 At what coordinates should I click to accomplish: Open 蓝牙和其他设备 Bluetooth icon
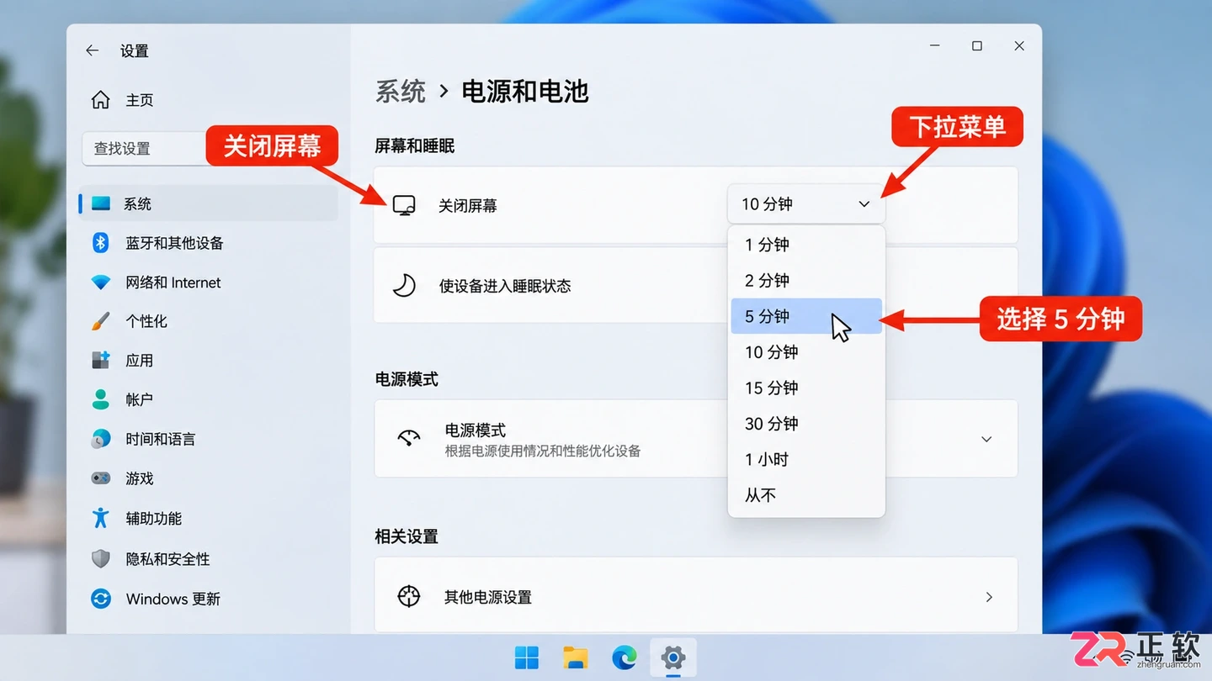(x=101, y=243)
